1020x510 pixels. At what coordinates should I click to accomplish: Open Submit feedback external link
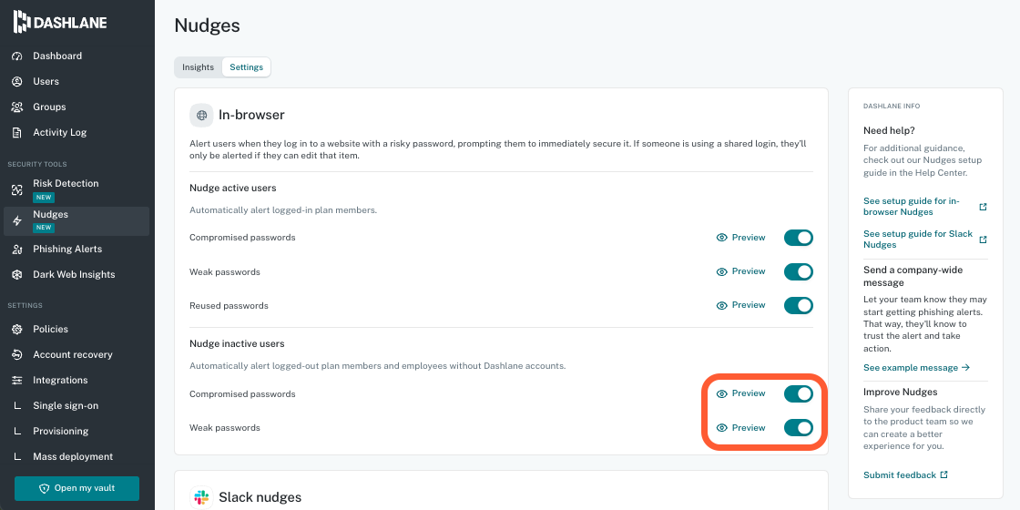click(x=905, y=474)
